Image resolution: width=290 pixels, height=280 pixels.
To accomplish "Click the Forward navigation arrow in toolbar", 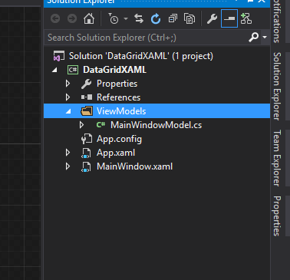I will (72, 18).
